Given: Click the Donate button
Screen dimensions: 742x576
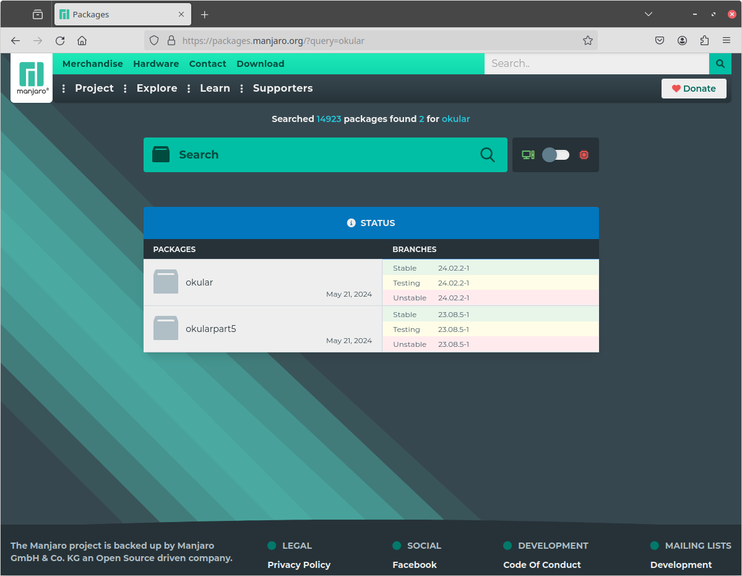Looking at the screenshot, I should (694, 89).
